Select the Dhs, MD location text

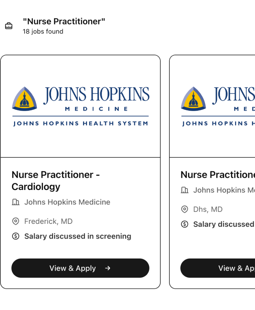(x=208, y=209)
